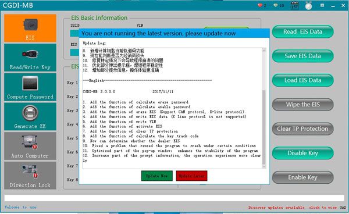Open the Compute Password module
This screenshot has height=214, width=349.
pyautogui.click(x=30, y=87)
